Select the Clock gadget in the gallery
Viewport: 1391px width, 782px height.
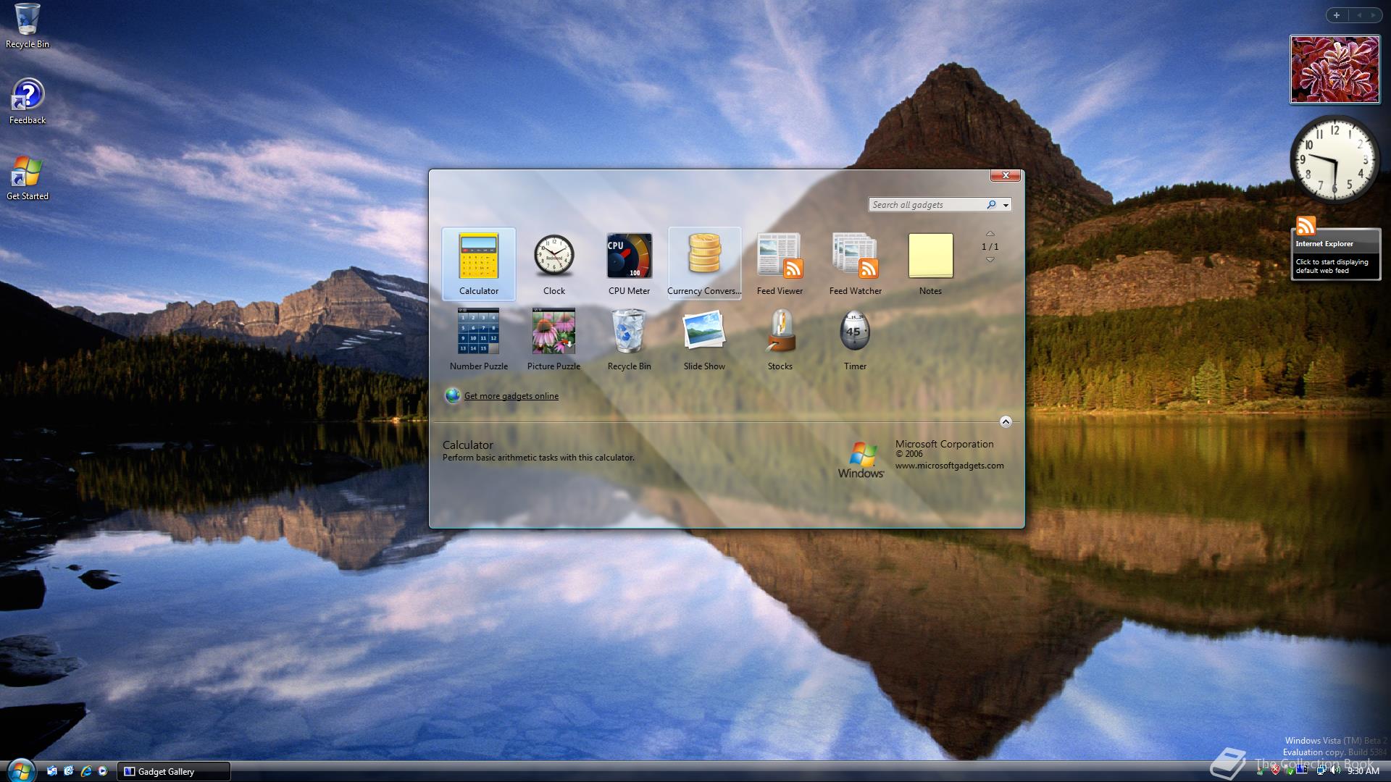(554, 264)
